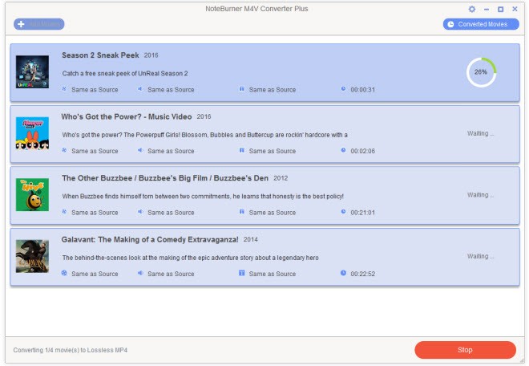Click video icon in Galavant row
Image resolution: width=529 pixels, height=366 pixels.
pyautogui.click(x=64, y=273)
